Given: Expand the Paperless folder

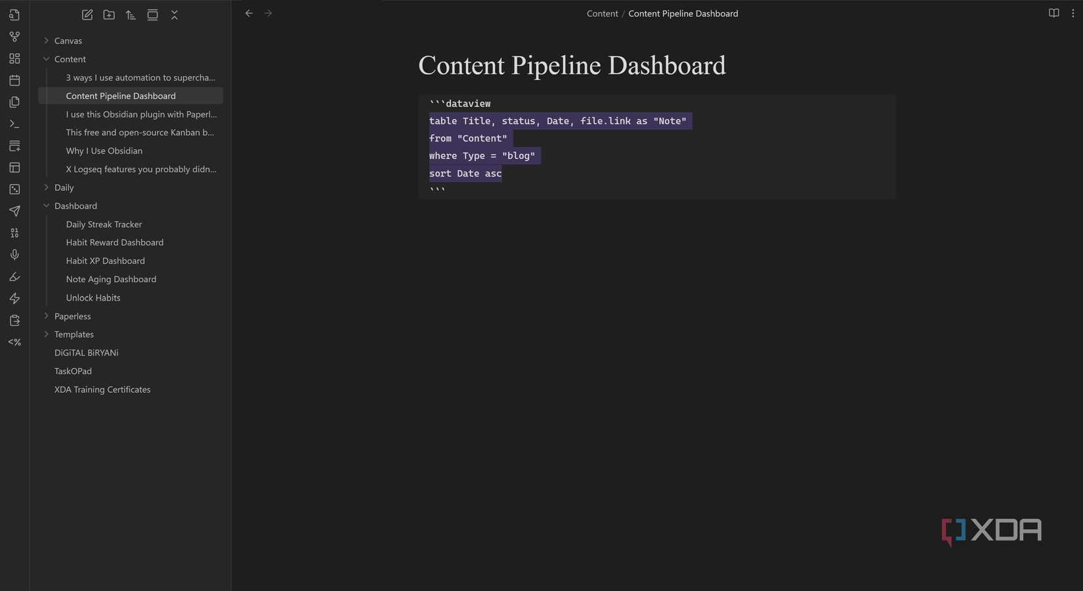Looking at the screenshot, I should (47, 316).
